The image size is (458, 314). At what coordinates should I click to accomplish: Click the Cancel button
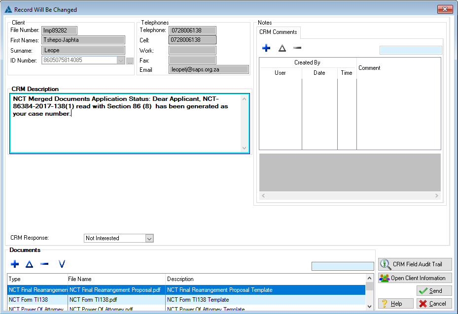click(x=433, y=304)
